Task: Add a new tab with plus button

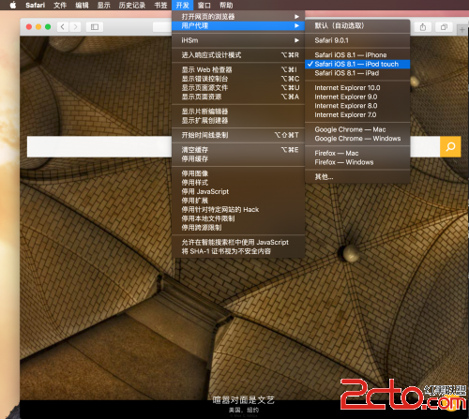Action: pyautogui.click(x=461, y=30)
